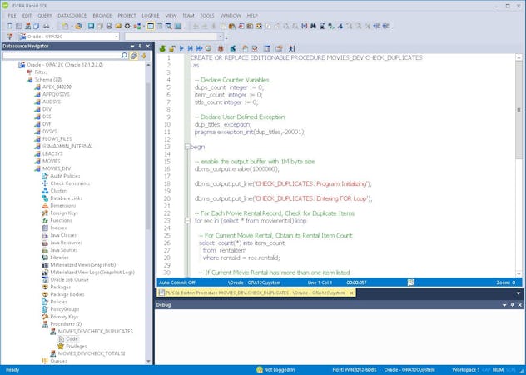Toggle the highlighted window-pane icon in main toolbar
526x375 pixels.
tap(151, 26)
